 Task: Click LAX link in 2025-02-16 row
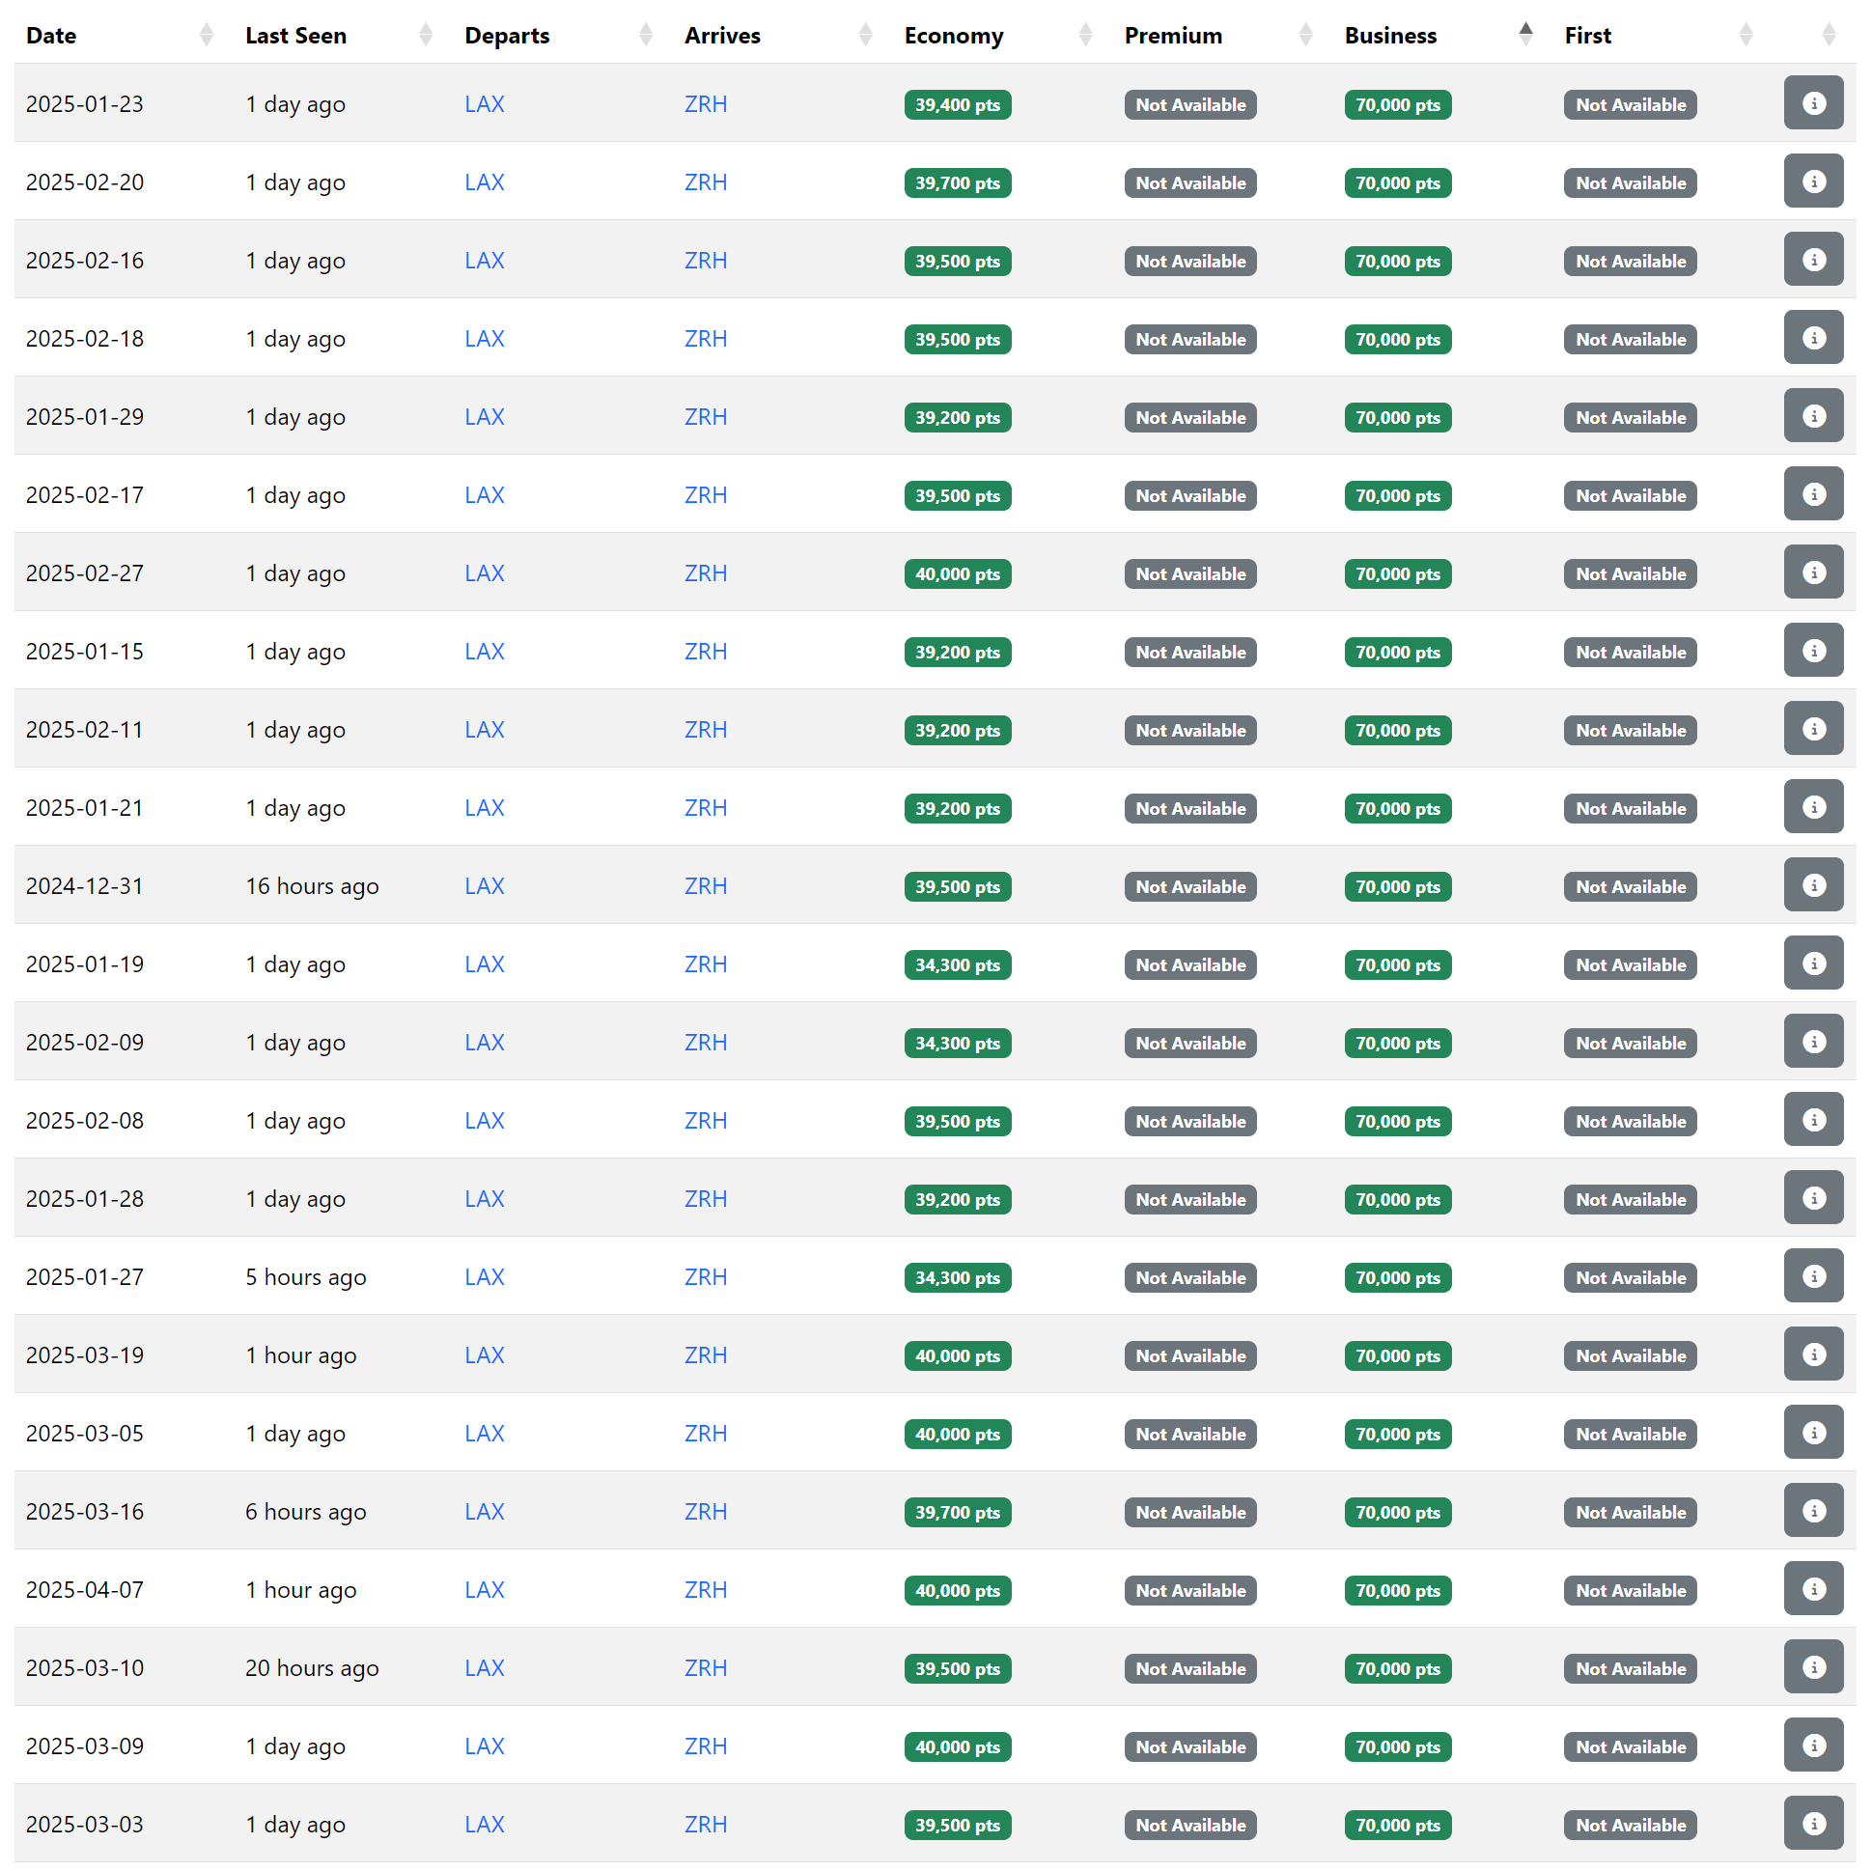(485, 261)
